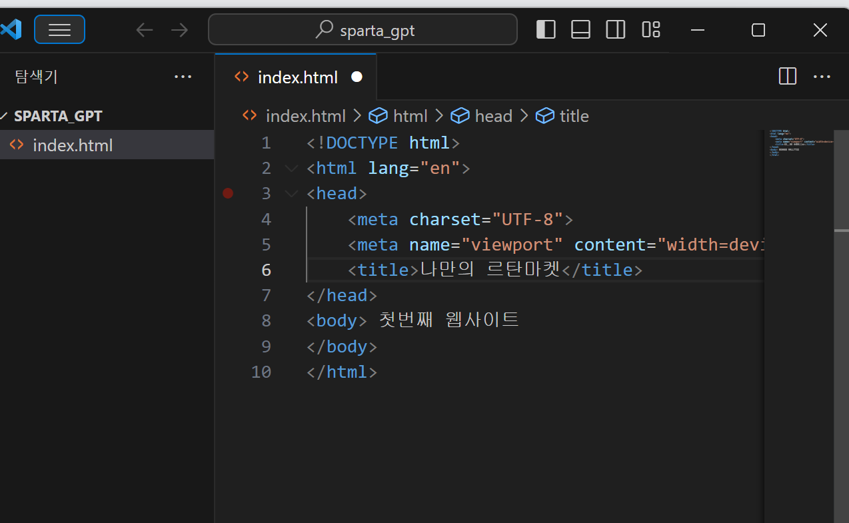Open the customize layout icon

(650, 29)
